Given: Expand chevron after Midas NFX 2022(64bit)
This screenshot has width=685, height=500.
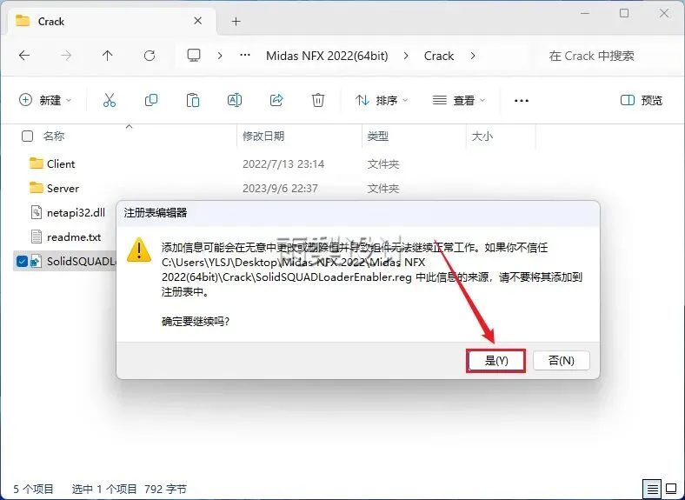Looking at the screenshot, I should click(x=406, y=56).
